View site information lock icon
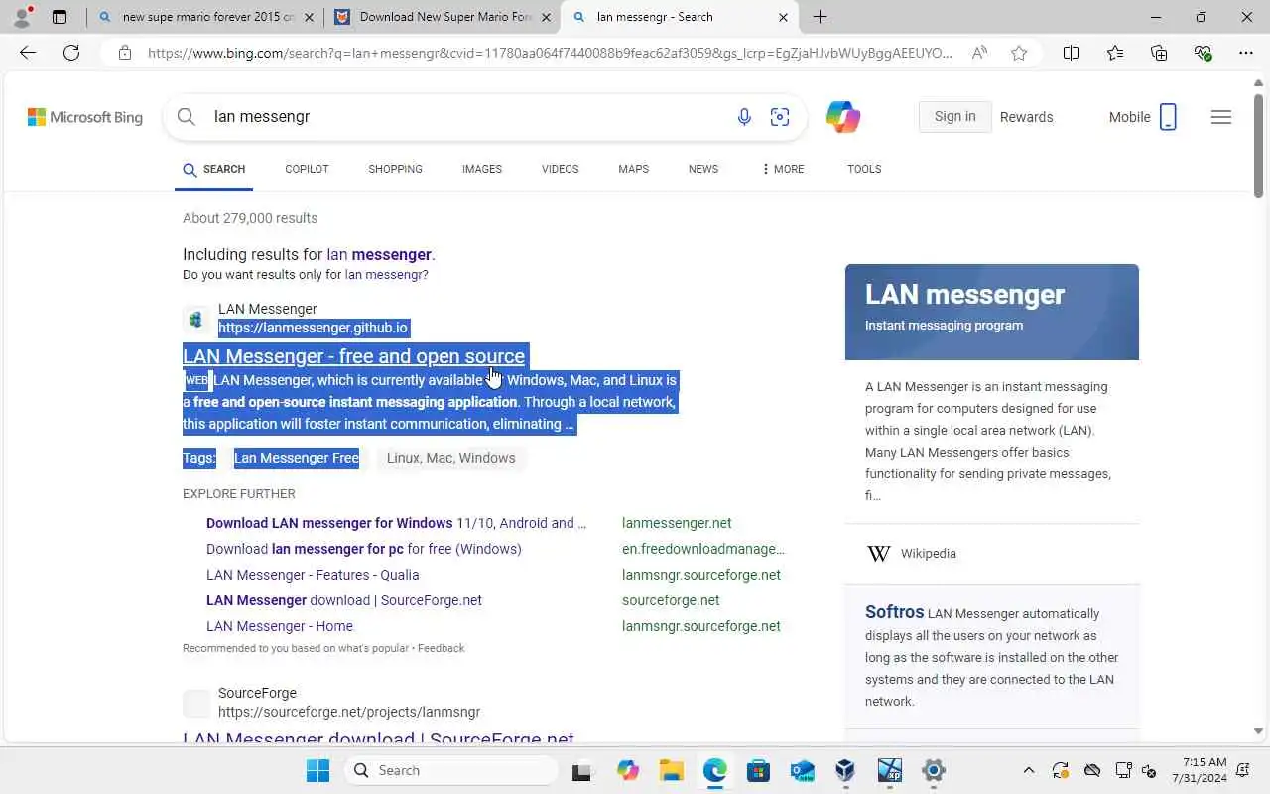This screenshot has width=1270, height=794. click(x=125, y=53)
